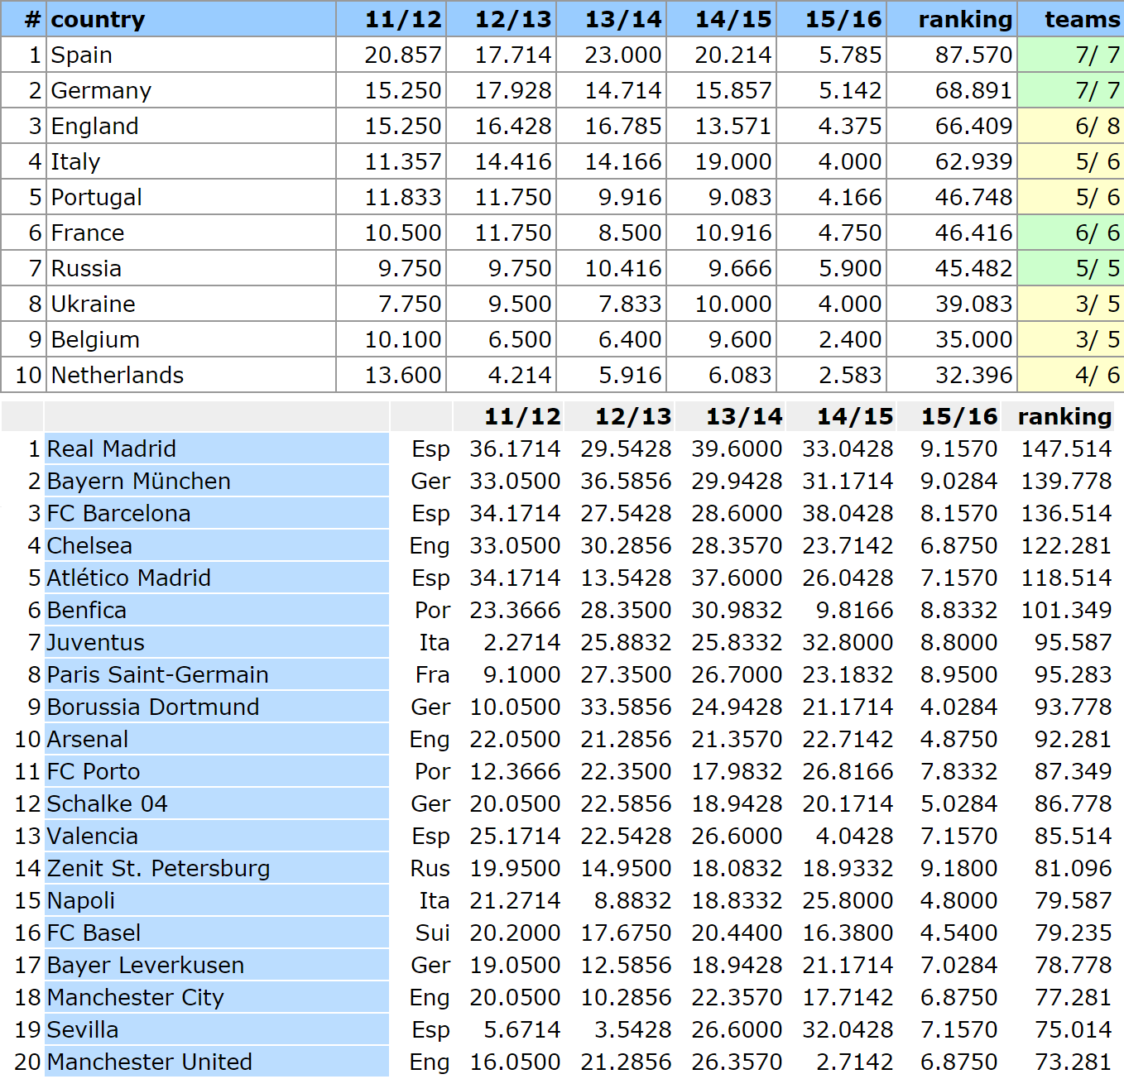Open the Zenit St. Petersburg club link
This screenshot has height=1079, width=1124.
(x=158, y=868)
